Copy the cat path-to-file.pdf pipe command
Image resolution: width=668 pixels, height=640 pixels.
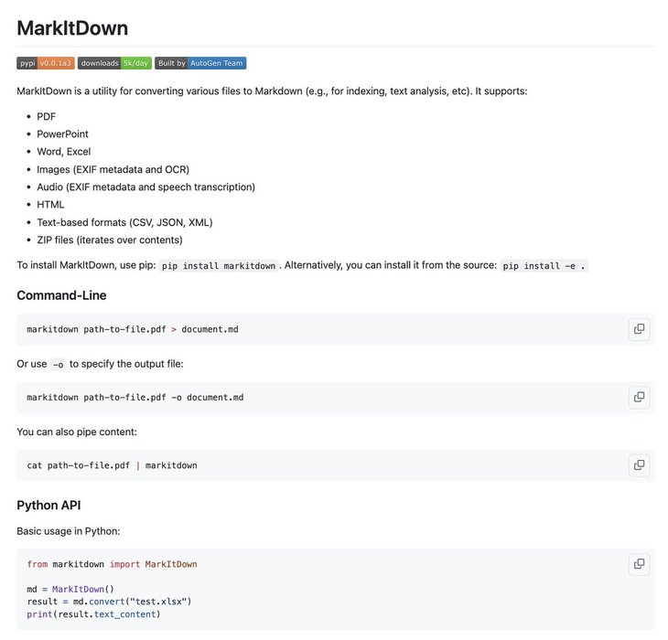click(x=639, y=465)
